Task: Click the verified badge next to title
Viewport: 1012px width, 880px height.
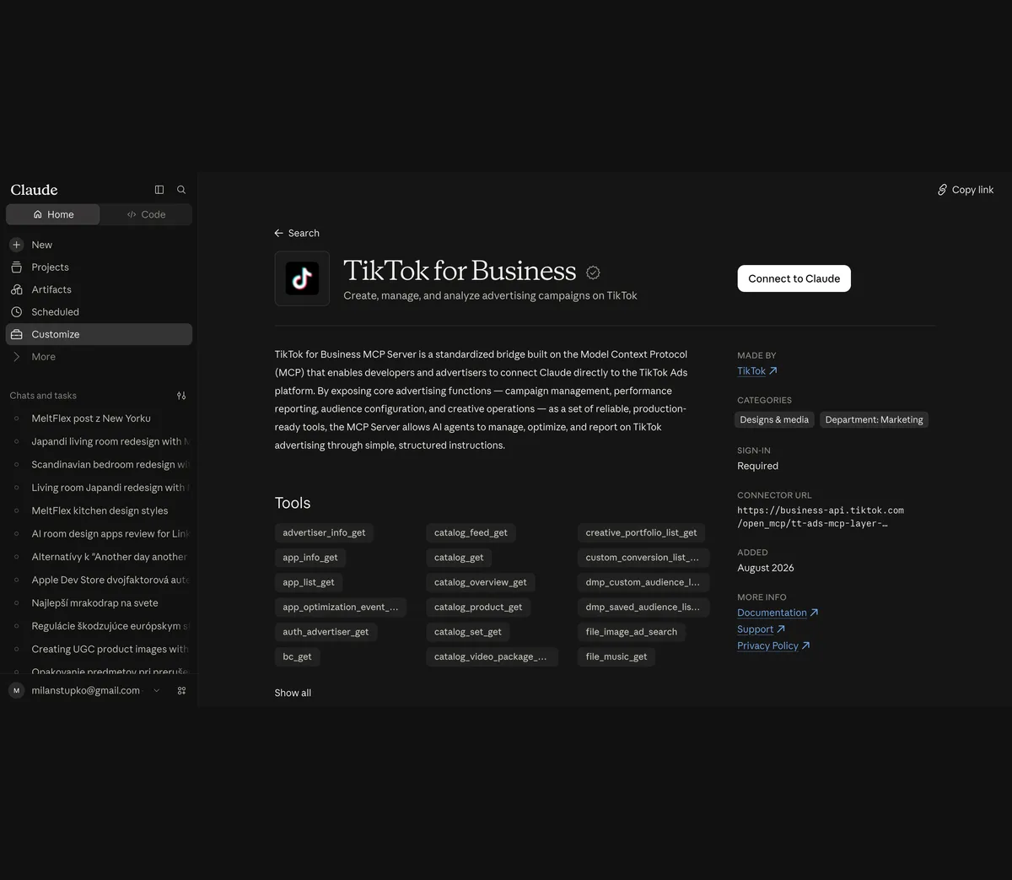Action: [x=593, y=273]
